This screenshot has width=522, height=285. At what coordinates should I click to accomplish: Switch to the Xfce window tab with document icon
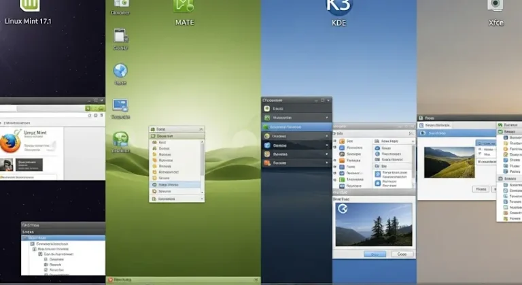point(436,125)
